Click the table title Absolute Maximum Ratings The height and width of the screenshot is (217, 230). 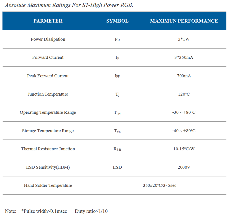click(69, 5)
